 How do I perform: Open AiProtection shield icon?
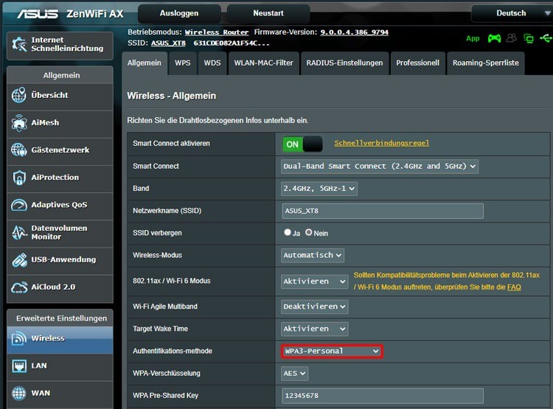click(x=19, y=178)
